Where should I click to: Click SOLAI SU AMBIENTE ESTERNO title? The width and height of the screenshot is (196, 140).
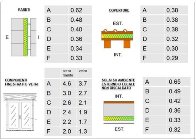click(118, 84)
